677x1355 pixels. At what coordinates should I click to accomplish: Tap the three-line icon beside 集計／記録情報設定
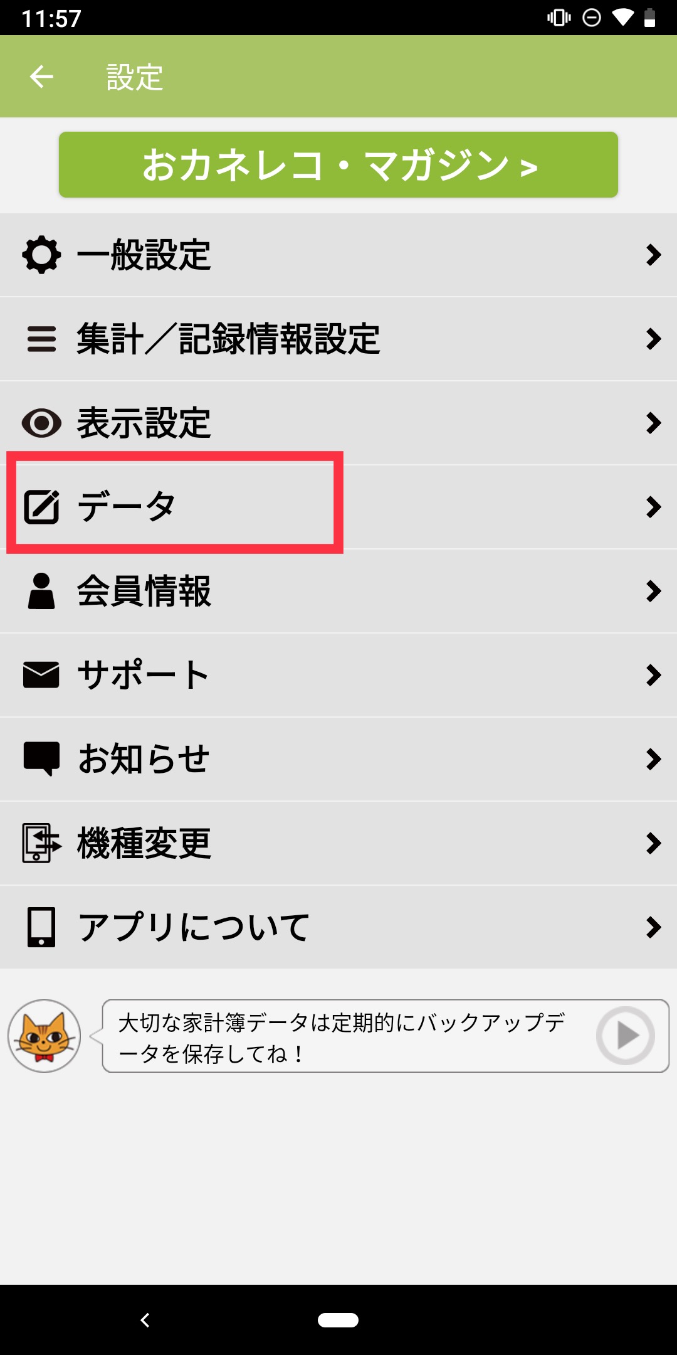click(x=41, y=339)
